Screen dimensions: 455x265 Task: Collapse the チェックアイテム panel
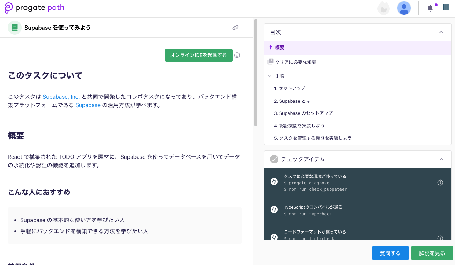[441, 159]
